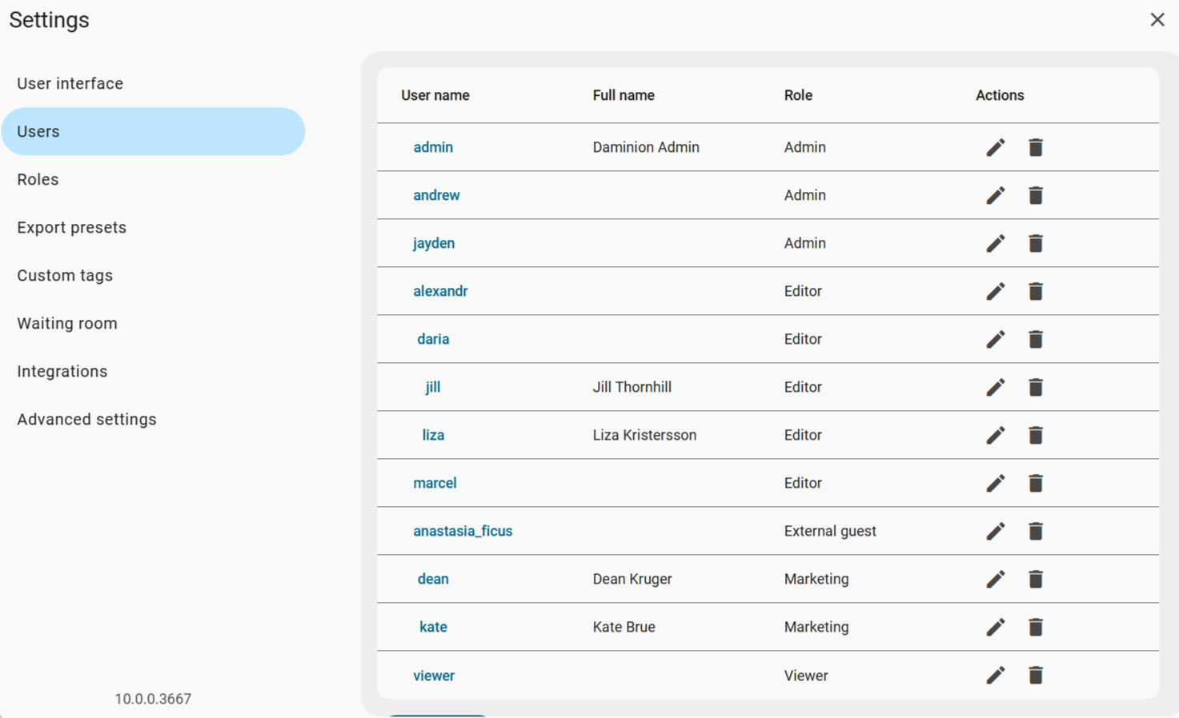Remove alexandr using the trash icon
This screenshot has width=1179, height=718.
(x=1035, y=291)
